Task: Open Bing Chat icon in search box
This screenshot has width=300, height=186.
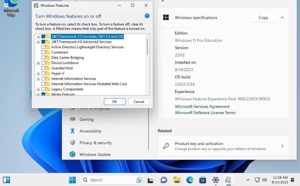Action: click(139, 180)
